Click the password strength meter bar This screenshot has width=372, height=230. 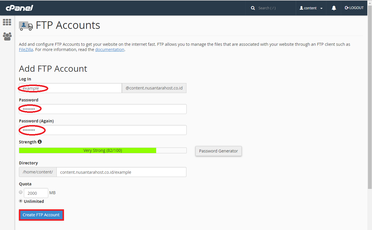click(x=103, y=150)
